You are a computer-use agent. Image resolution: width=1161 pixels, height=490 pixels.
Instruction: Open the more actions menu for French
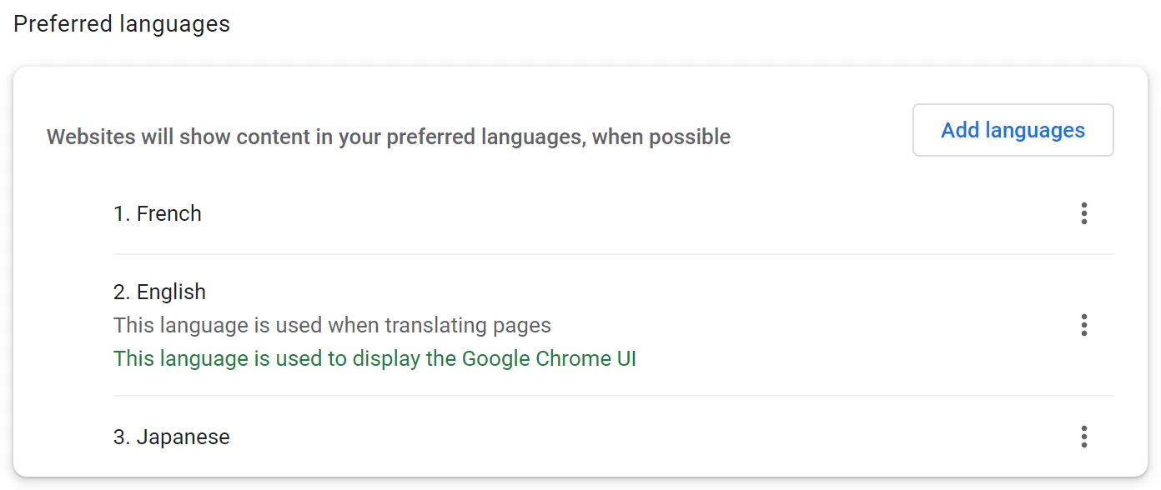(x=1083, y=213)
